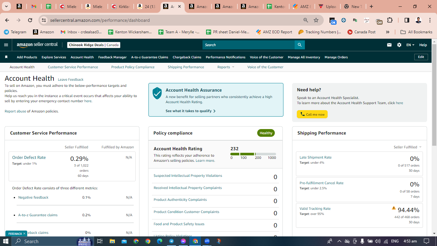The image size is (437, 246).
Task: Click the Chinook Ridge Deals Canada account switcher
Action: (x=94, y=45)
